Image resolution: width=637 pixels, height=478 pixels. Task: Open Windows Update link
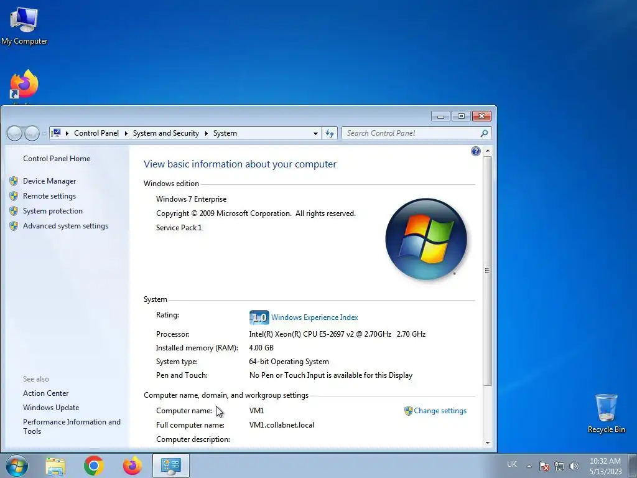tap(51, 408)
